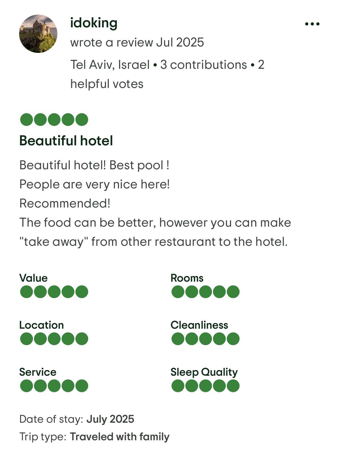Open the three-dot more options menu

pyautogui.click(x=312, y=24)
